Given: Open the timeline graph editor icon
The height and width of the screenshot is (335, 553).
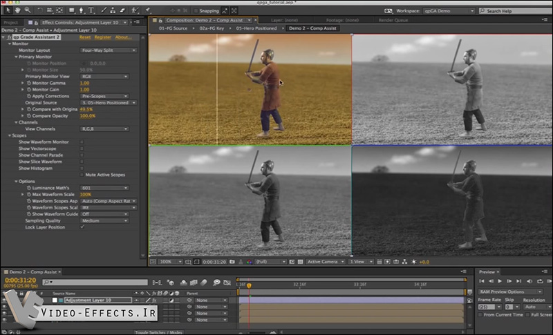Looking at the screenshot, I should coord(227,283).
